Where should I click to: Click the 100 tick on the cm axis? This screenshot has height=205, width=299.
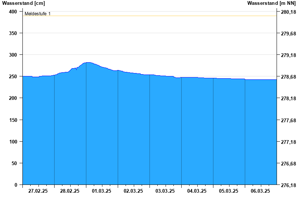tap(13, 142)
